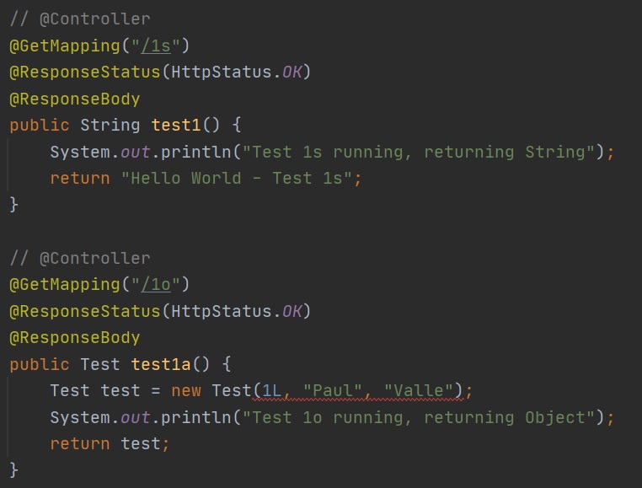Viewport: 642px width, 488px height.
Task: Click the "return test;" statement
Action: click(110, 443)
